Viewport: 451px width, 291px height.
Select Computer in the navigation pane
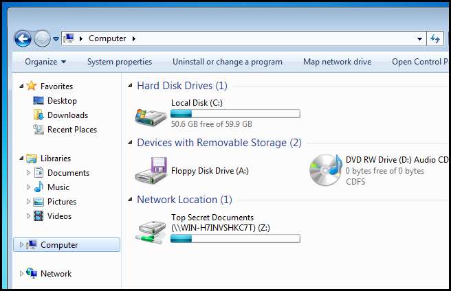[59, 245]
